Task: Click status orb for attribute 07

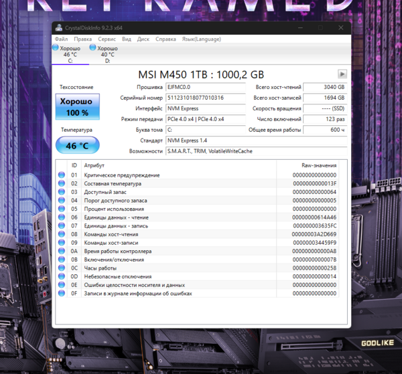Action: tap(62, 225)
